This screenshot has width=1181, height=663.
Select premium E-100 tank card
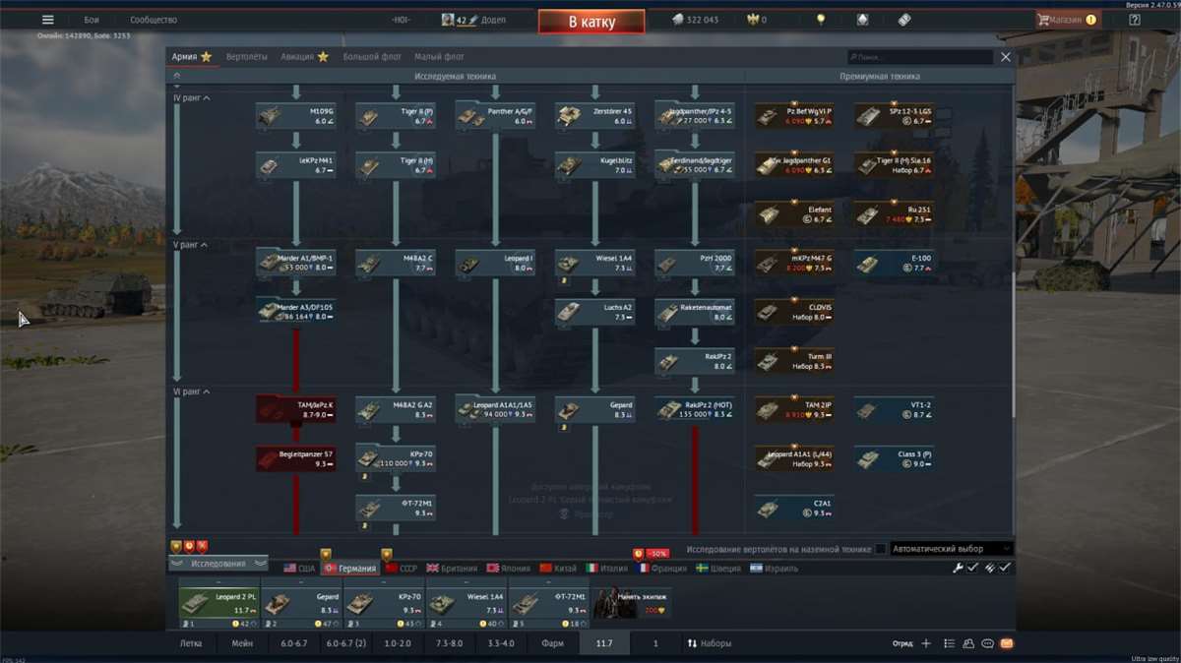point(895,263)
